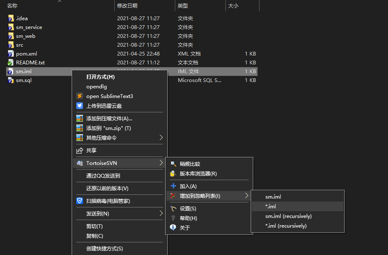Choose 添加到压缩文件(A)...

tap(109, 118)
